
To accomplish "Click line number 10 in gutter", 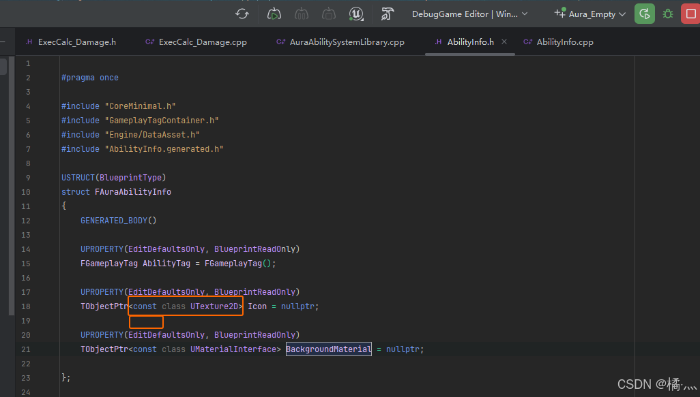I will [x=25, y=192].
